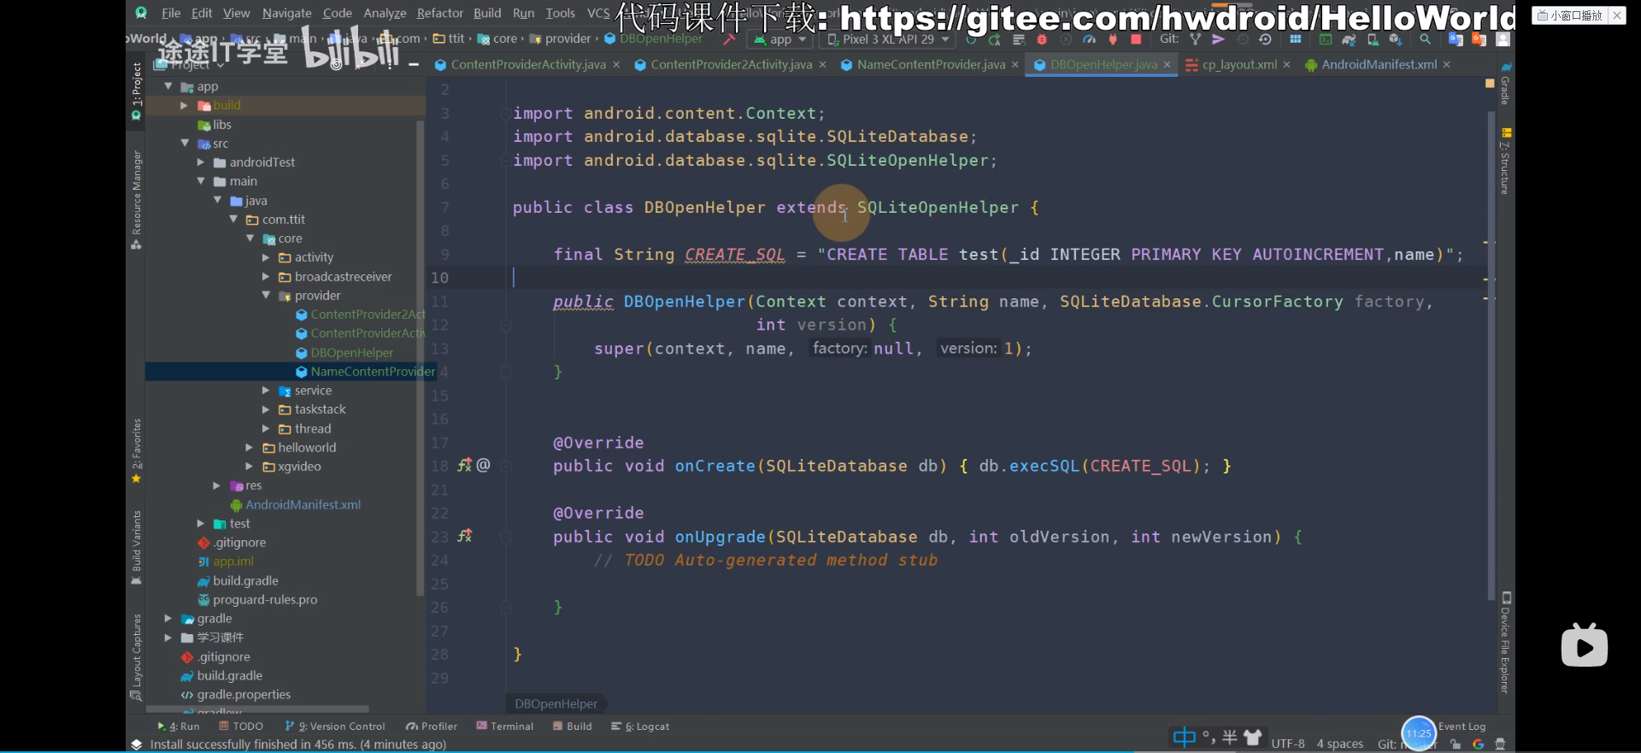The image size is (1641, 753).
Task: Click the user avatar icon in toolbar
Action: pyautogui.click(x=1503, y=39)
